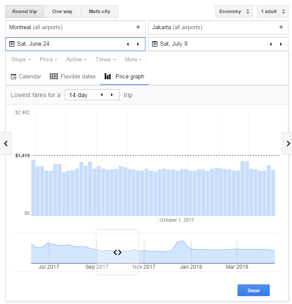Open the 1 adult passengers dropdown

272,12
